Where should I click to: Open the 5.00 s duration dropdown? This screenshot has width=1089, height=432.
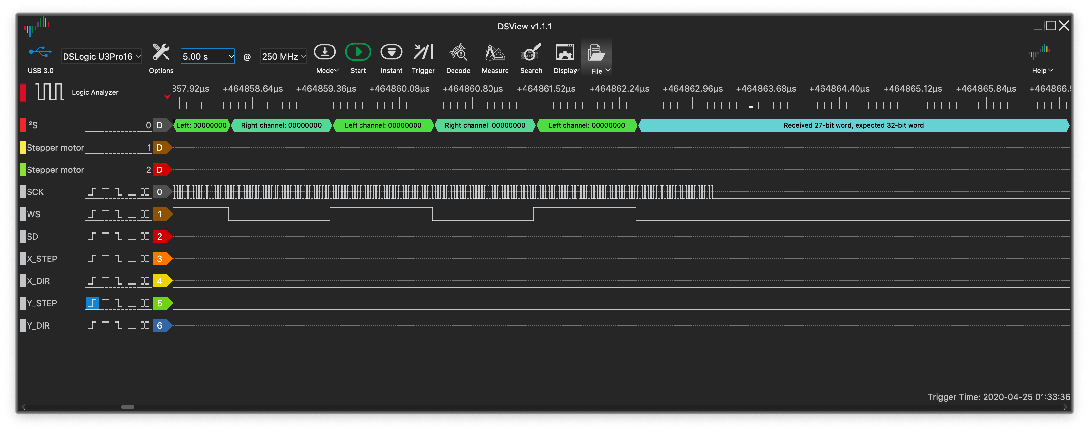207,56
